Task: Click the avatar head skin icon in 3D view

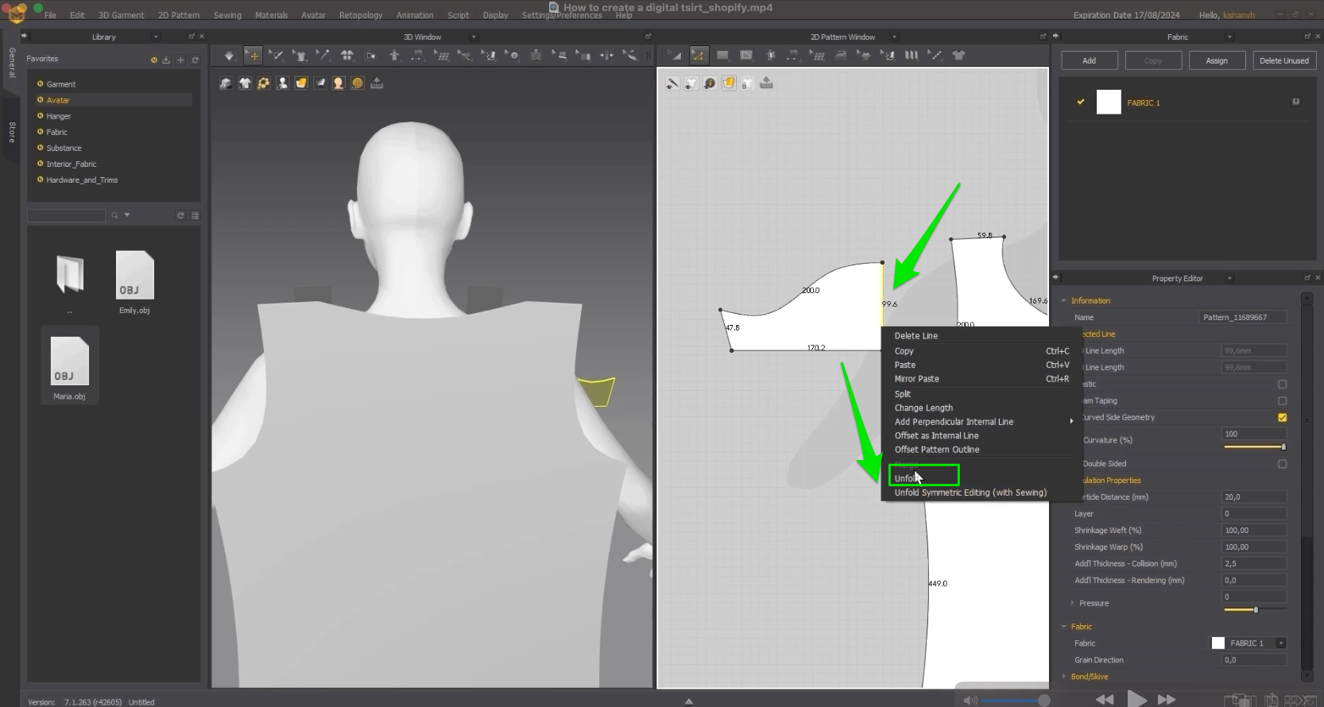Action: pyautogui.click(x=339, y=83)
